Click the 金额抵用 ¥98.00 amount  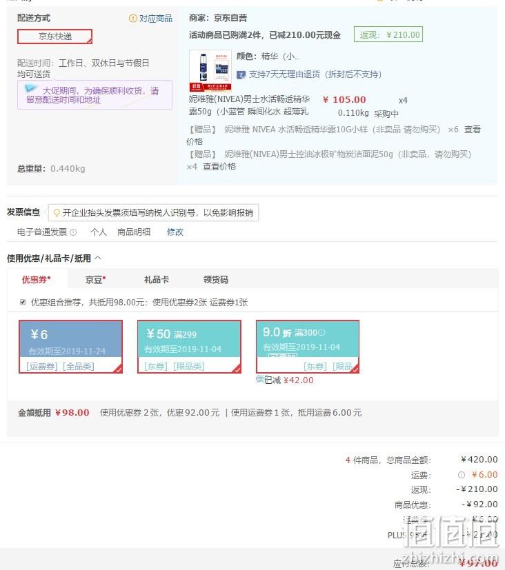click(72, 413)
